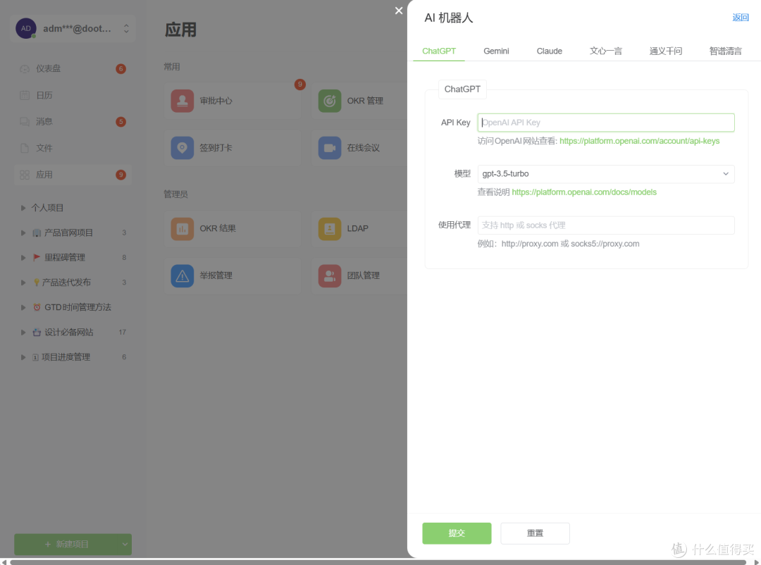Click the 日历 calendar sidebar icon

tap(24, 95)
